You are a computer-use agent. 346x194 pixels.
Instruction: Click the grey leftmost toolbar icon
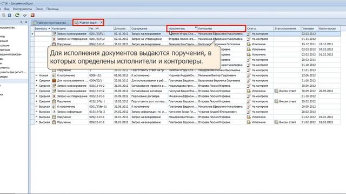pos(3,15)
